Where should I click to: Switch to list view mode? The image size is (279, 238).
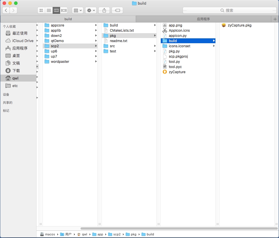click(49, 10)
